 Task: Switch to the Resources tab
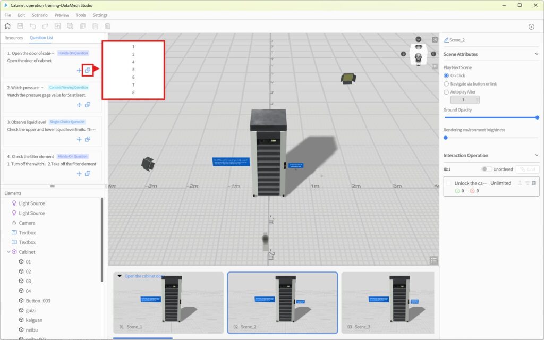[14, 38]
